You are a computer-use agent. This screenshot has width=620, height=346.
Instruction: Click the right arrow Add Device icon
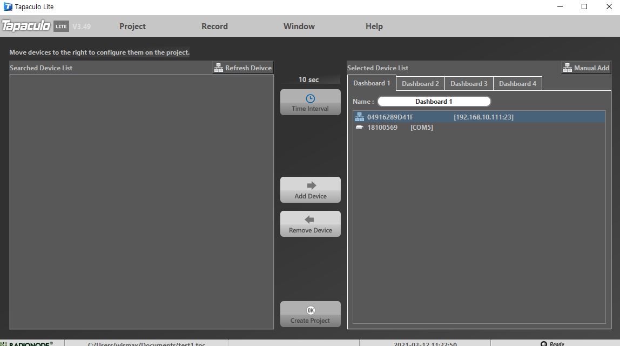tap(311, 185)
